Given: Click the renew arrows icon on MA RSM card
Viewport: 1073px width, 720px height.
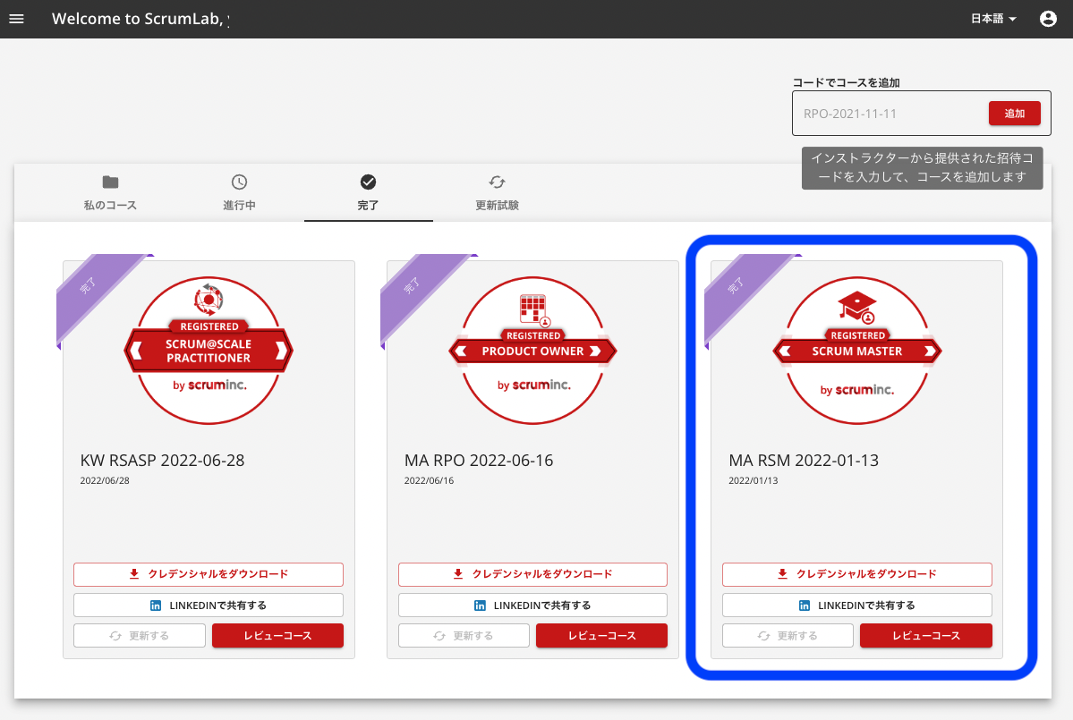Looking at the screenshot, I should [763, 636].
